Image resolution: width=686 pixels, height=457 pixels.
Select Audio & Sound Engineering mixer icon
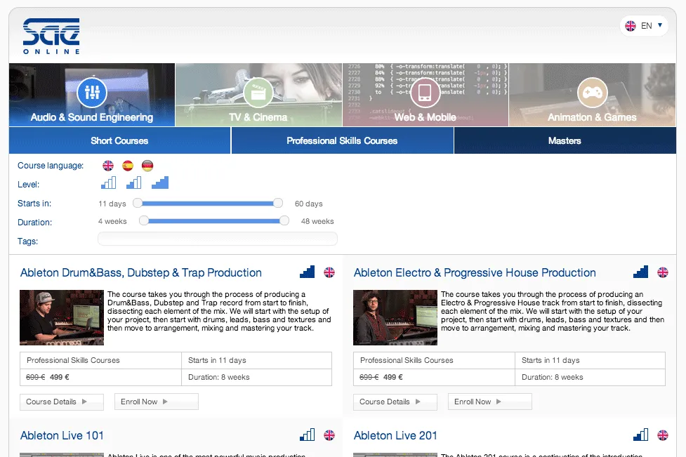(92, 92)
